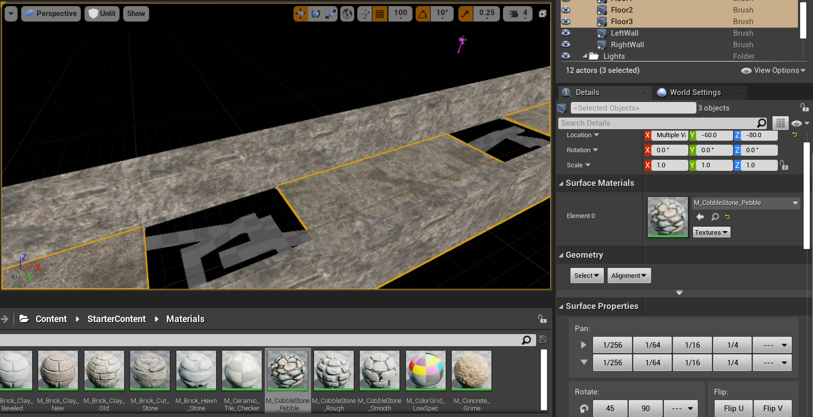The image size is (813, 417).
Task: Collapse the Surface Materials section
Action: [561, 183]
